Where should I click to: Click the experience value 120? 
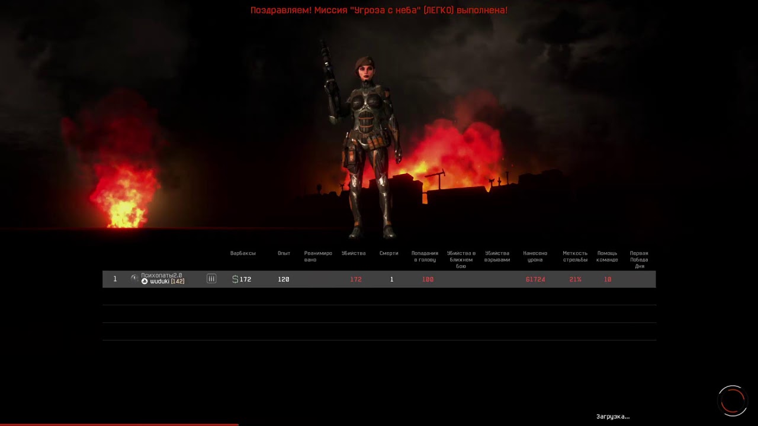284,279
